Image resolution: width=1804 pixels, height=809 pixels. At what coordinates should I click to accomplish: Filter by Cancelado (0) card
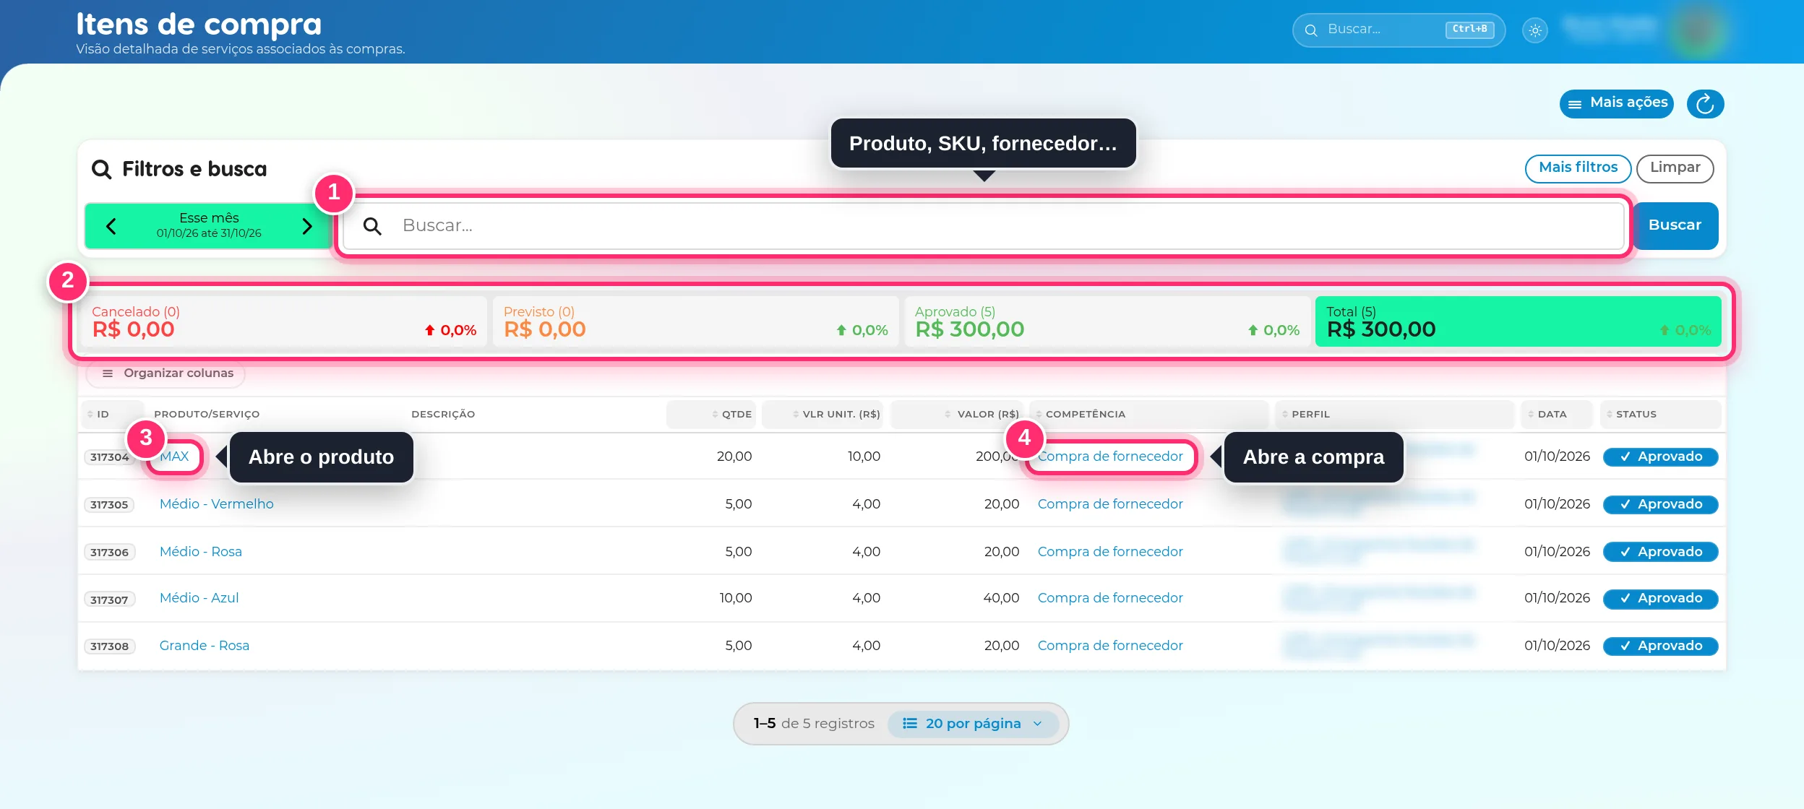pyautogui.click(x=283, y=321)
